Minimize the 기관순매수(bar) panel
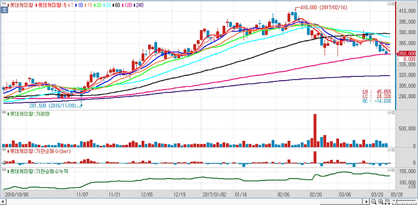The width and height of the screenshot is (418, 205). [x=389, y=150]
